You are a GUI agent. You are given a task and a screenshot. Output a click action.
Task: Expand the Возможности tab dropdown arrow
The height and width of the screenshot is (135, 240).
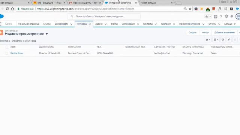[x=71, y=24]
